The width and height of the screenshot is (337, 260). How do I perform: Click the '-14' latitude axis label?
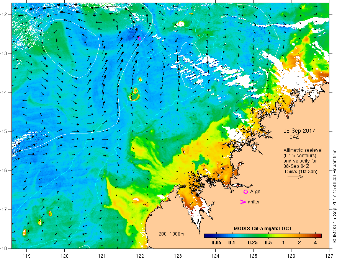tap(4, 93)
